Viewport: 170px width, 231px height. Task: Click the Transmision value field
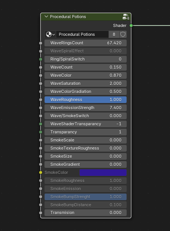pos(85,213)
